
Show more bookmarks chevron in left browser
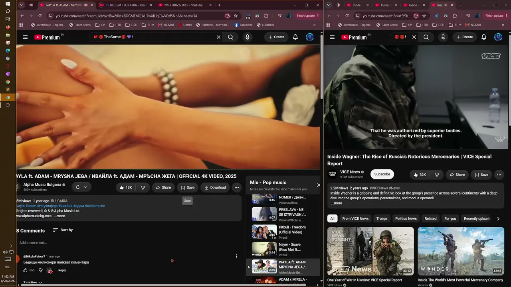click(x=315, y=25)
